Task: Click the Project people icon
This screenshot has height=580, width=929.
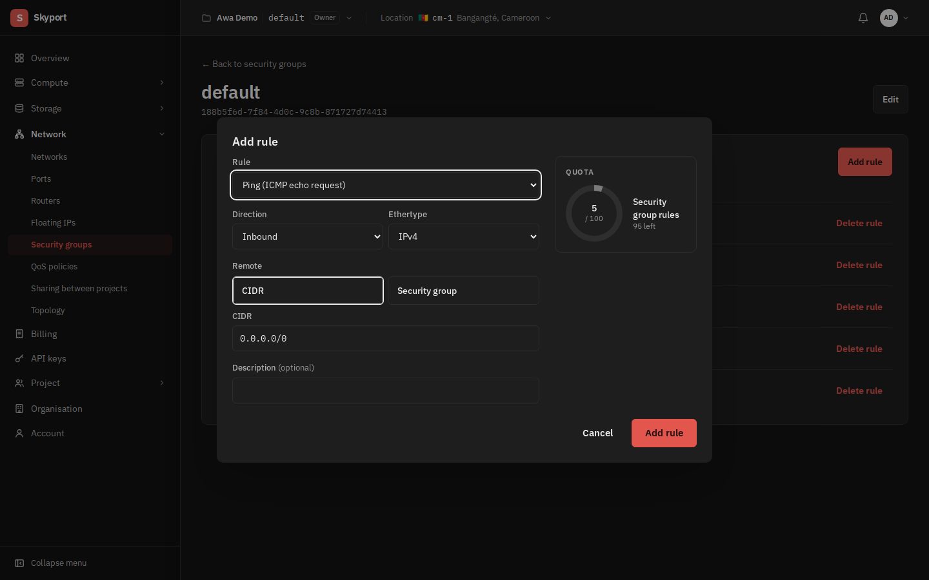Action: 19,383
